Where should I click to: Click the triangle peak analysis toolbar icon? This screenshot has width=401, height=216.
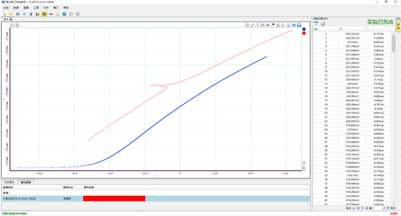[x=58, y=14]
